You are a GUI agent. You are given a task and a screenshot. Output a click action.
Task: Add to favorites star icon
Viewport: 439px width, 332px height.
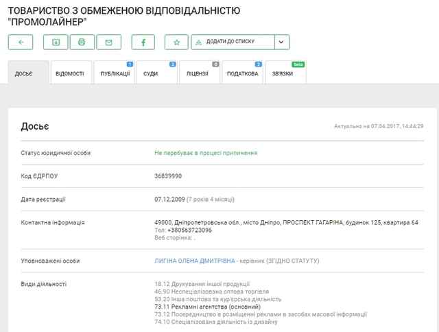176,42
